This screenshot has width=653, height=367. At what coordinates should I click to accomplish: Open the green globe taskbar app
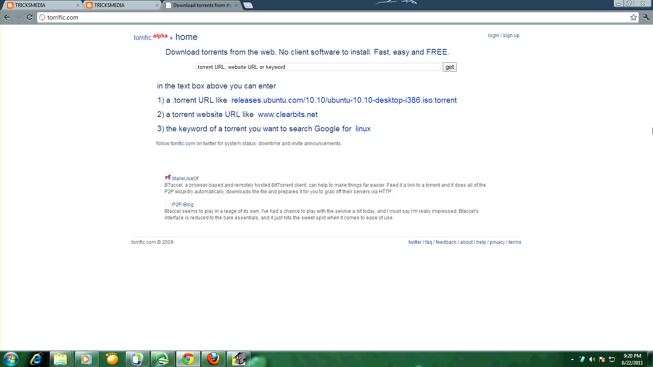(x=162, y=359)
